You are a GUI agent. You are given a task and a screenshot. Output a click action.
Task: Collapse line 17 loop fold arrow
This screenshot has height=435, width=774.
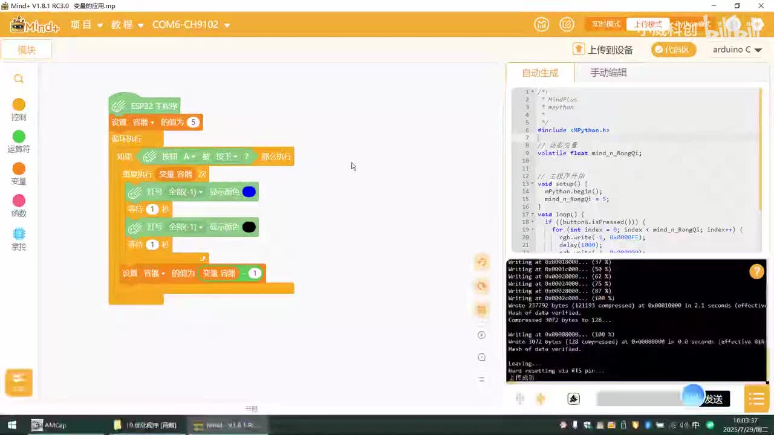pyautogui.click(x=533, y=214)
